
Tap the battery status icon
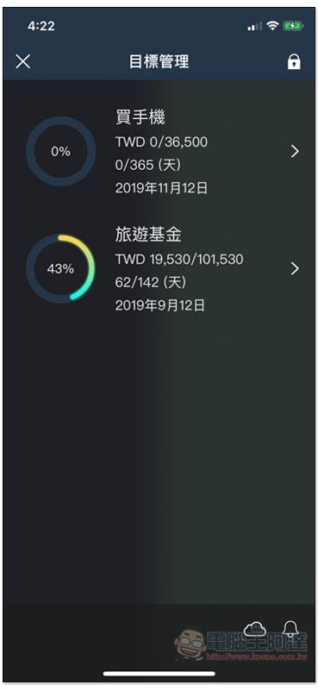click(292, 27)
